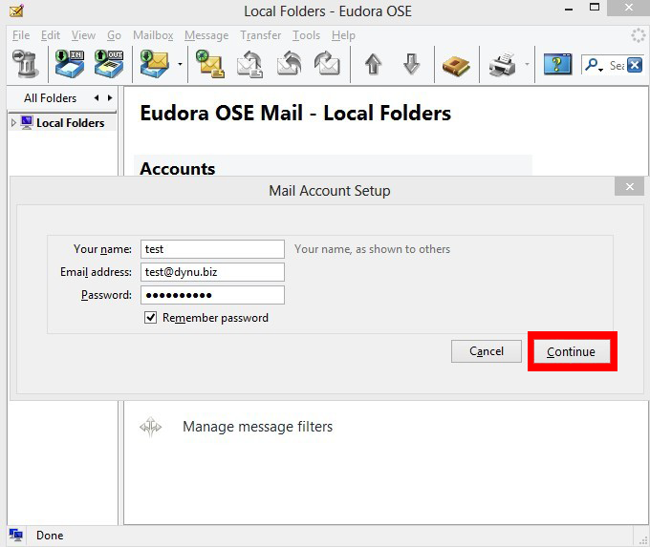Open the IN mailbox toolbar icon
650x547 pixels.
point(70,64)
